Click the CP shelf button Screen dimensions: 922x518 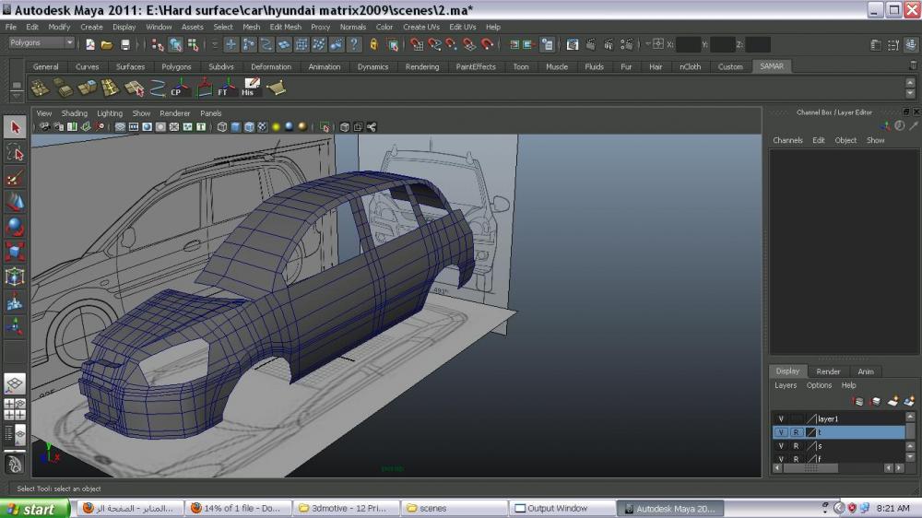(180, 88)
